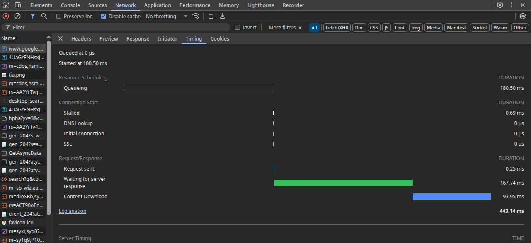Stop recording network log
531x243 pixels.
coord(6,16)
